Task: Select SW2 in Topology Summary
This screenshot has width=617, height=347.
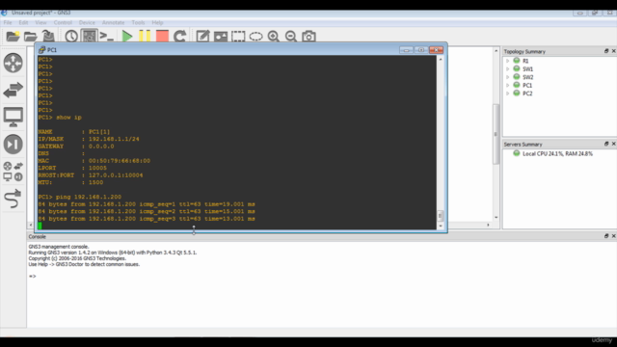Action: tap(527, 77)
